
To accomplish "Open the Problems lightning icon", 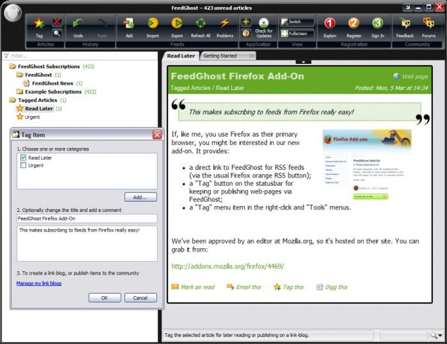I will [x=225, y=23].
